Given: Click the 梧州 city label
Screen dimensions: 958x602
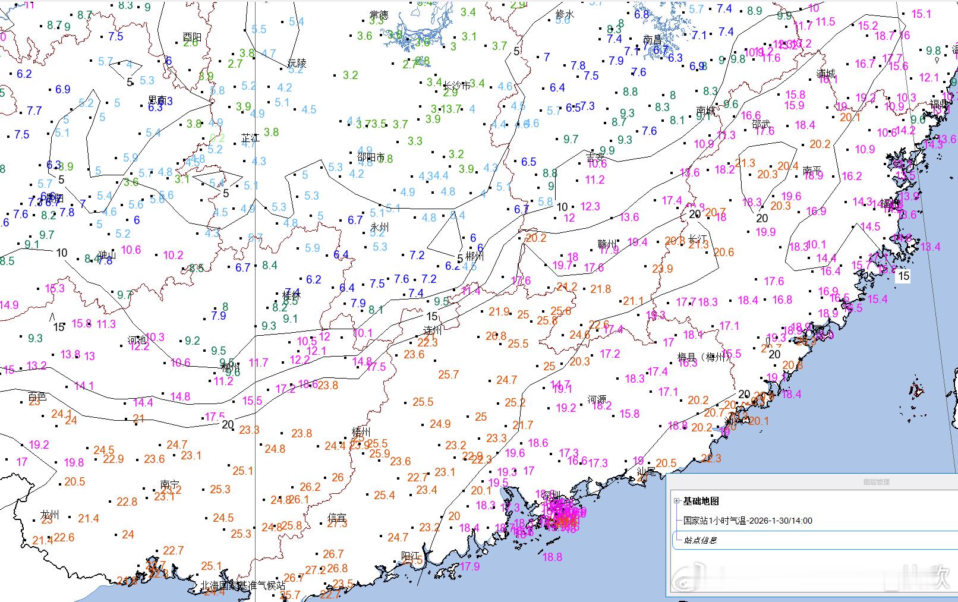Looking at the screenshot, I should [x=361, y=432].
